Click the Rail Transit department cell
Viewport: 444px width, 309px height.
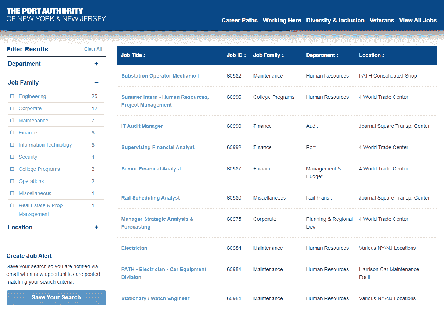(x=319, y=198)
